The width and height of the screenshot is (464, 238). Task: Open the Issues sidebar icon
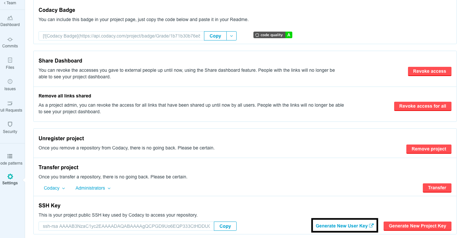tap(10, 82)
